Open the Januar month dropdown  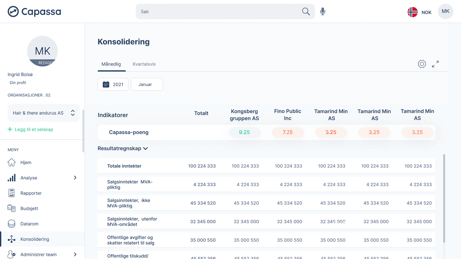click(x=147, y=84)
